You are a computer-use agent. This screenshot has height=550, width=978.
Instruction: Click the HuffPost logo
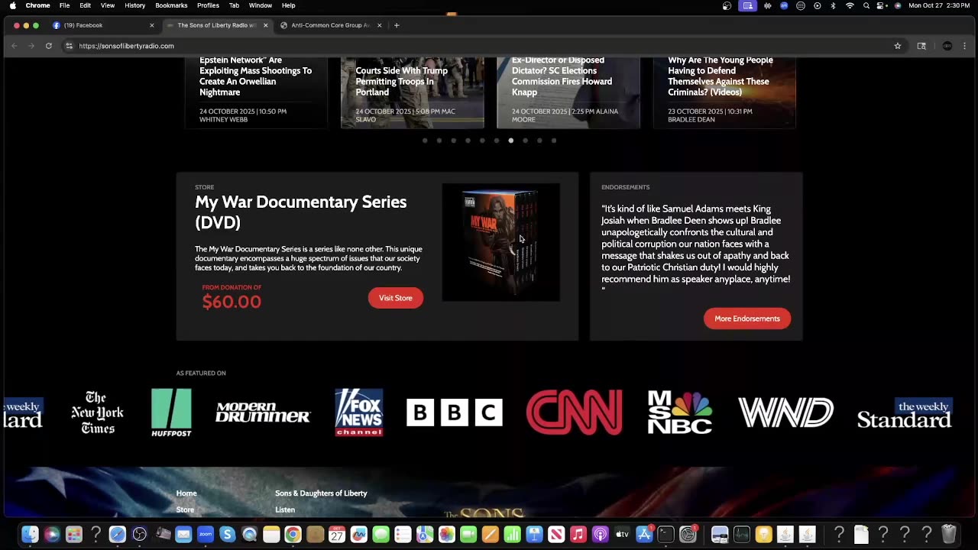coord(171,412)
